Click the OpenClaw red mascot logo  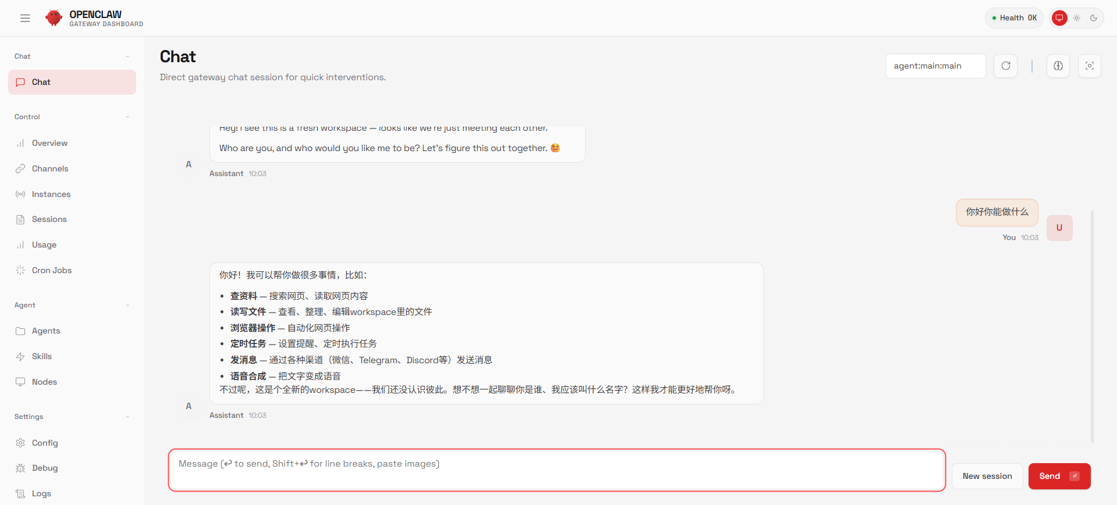54,18
